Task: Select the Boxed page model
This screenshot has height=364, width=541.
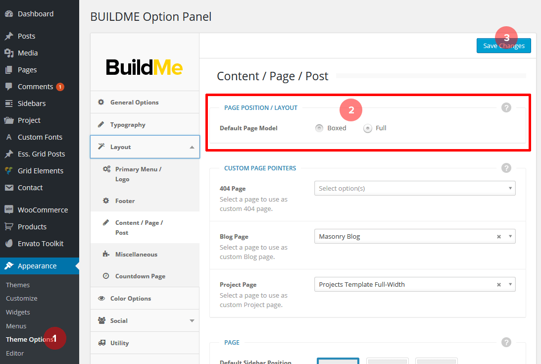Action: (319, 128)
